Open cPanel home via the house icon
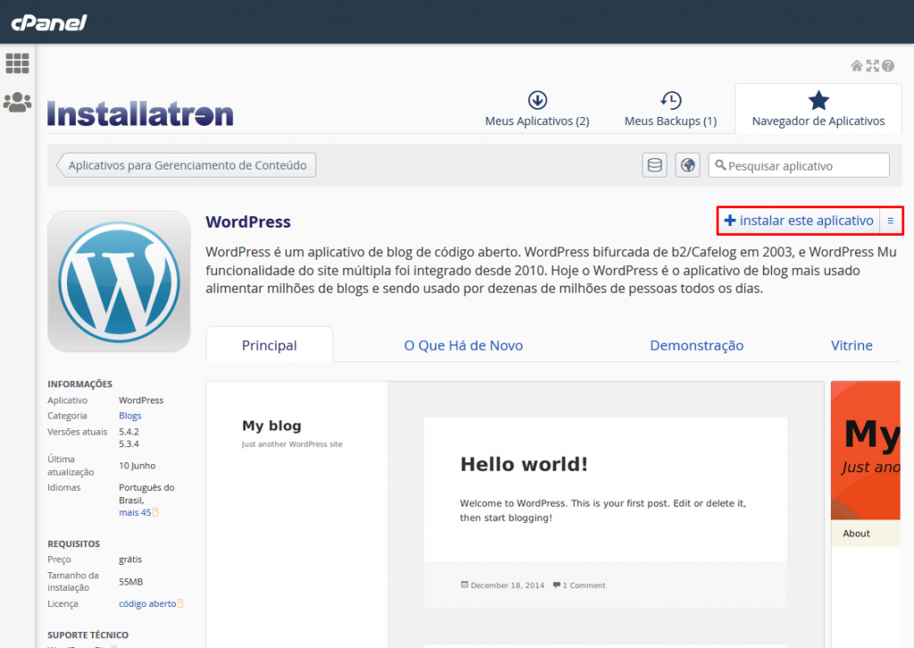 click(857, 65)
